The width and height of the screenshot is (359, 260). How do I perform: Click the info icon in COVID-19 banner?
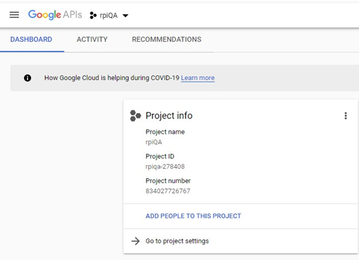[27, 78]
